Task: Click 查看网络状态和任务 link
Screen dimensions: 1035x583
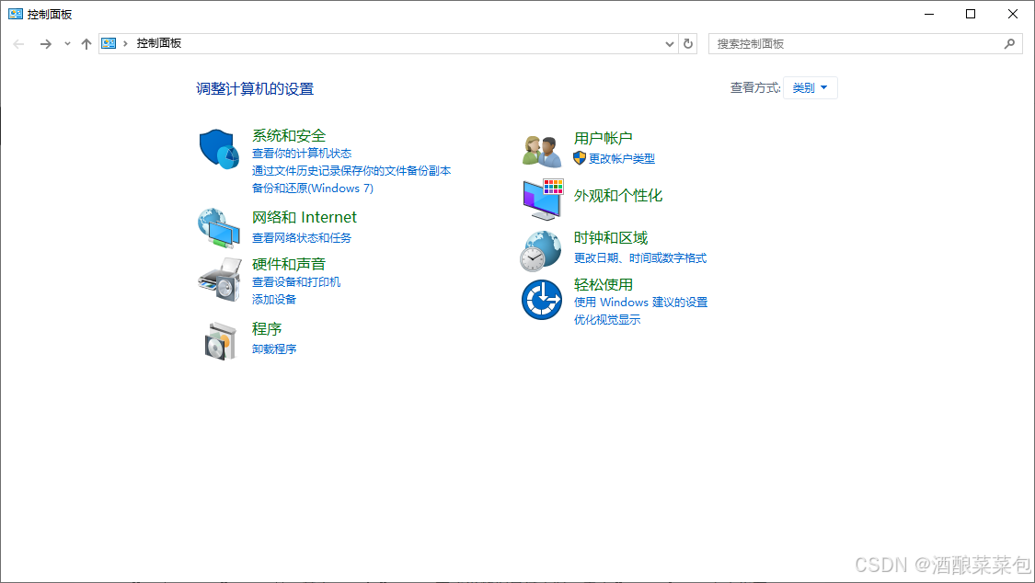Action: coord(302,238)
